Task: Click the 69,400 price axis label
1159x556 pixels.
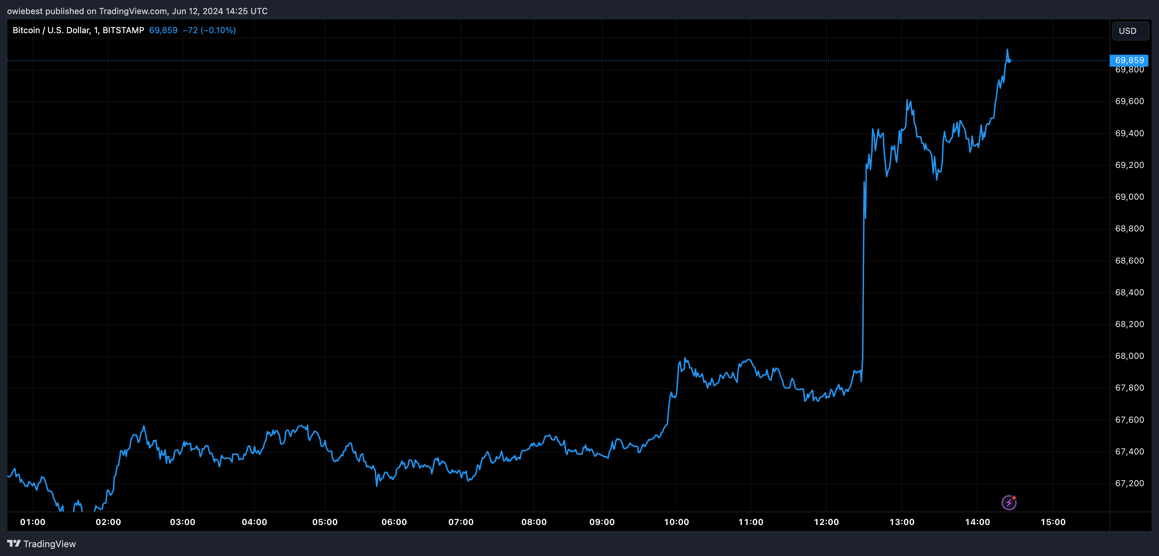Action: pyautogui.click(x=1129, y=133)
